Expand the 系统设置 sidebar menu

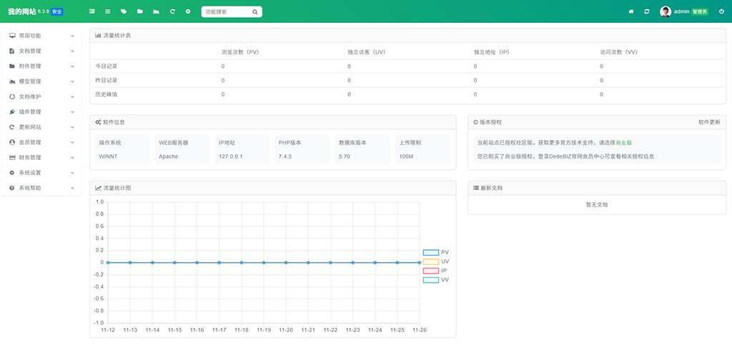(x=41, y=173)
